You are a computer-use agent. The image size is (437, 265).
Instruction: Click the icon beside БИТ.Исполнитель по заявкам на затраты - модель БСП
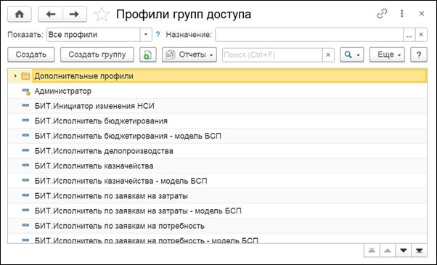(25, 211)
